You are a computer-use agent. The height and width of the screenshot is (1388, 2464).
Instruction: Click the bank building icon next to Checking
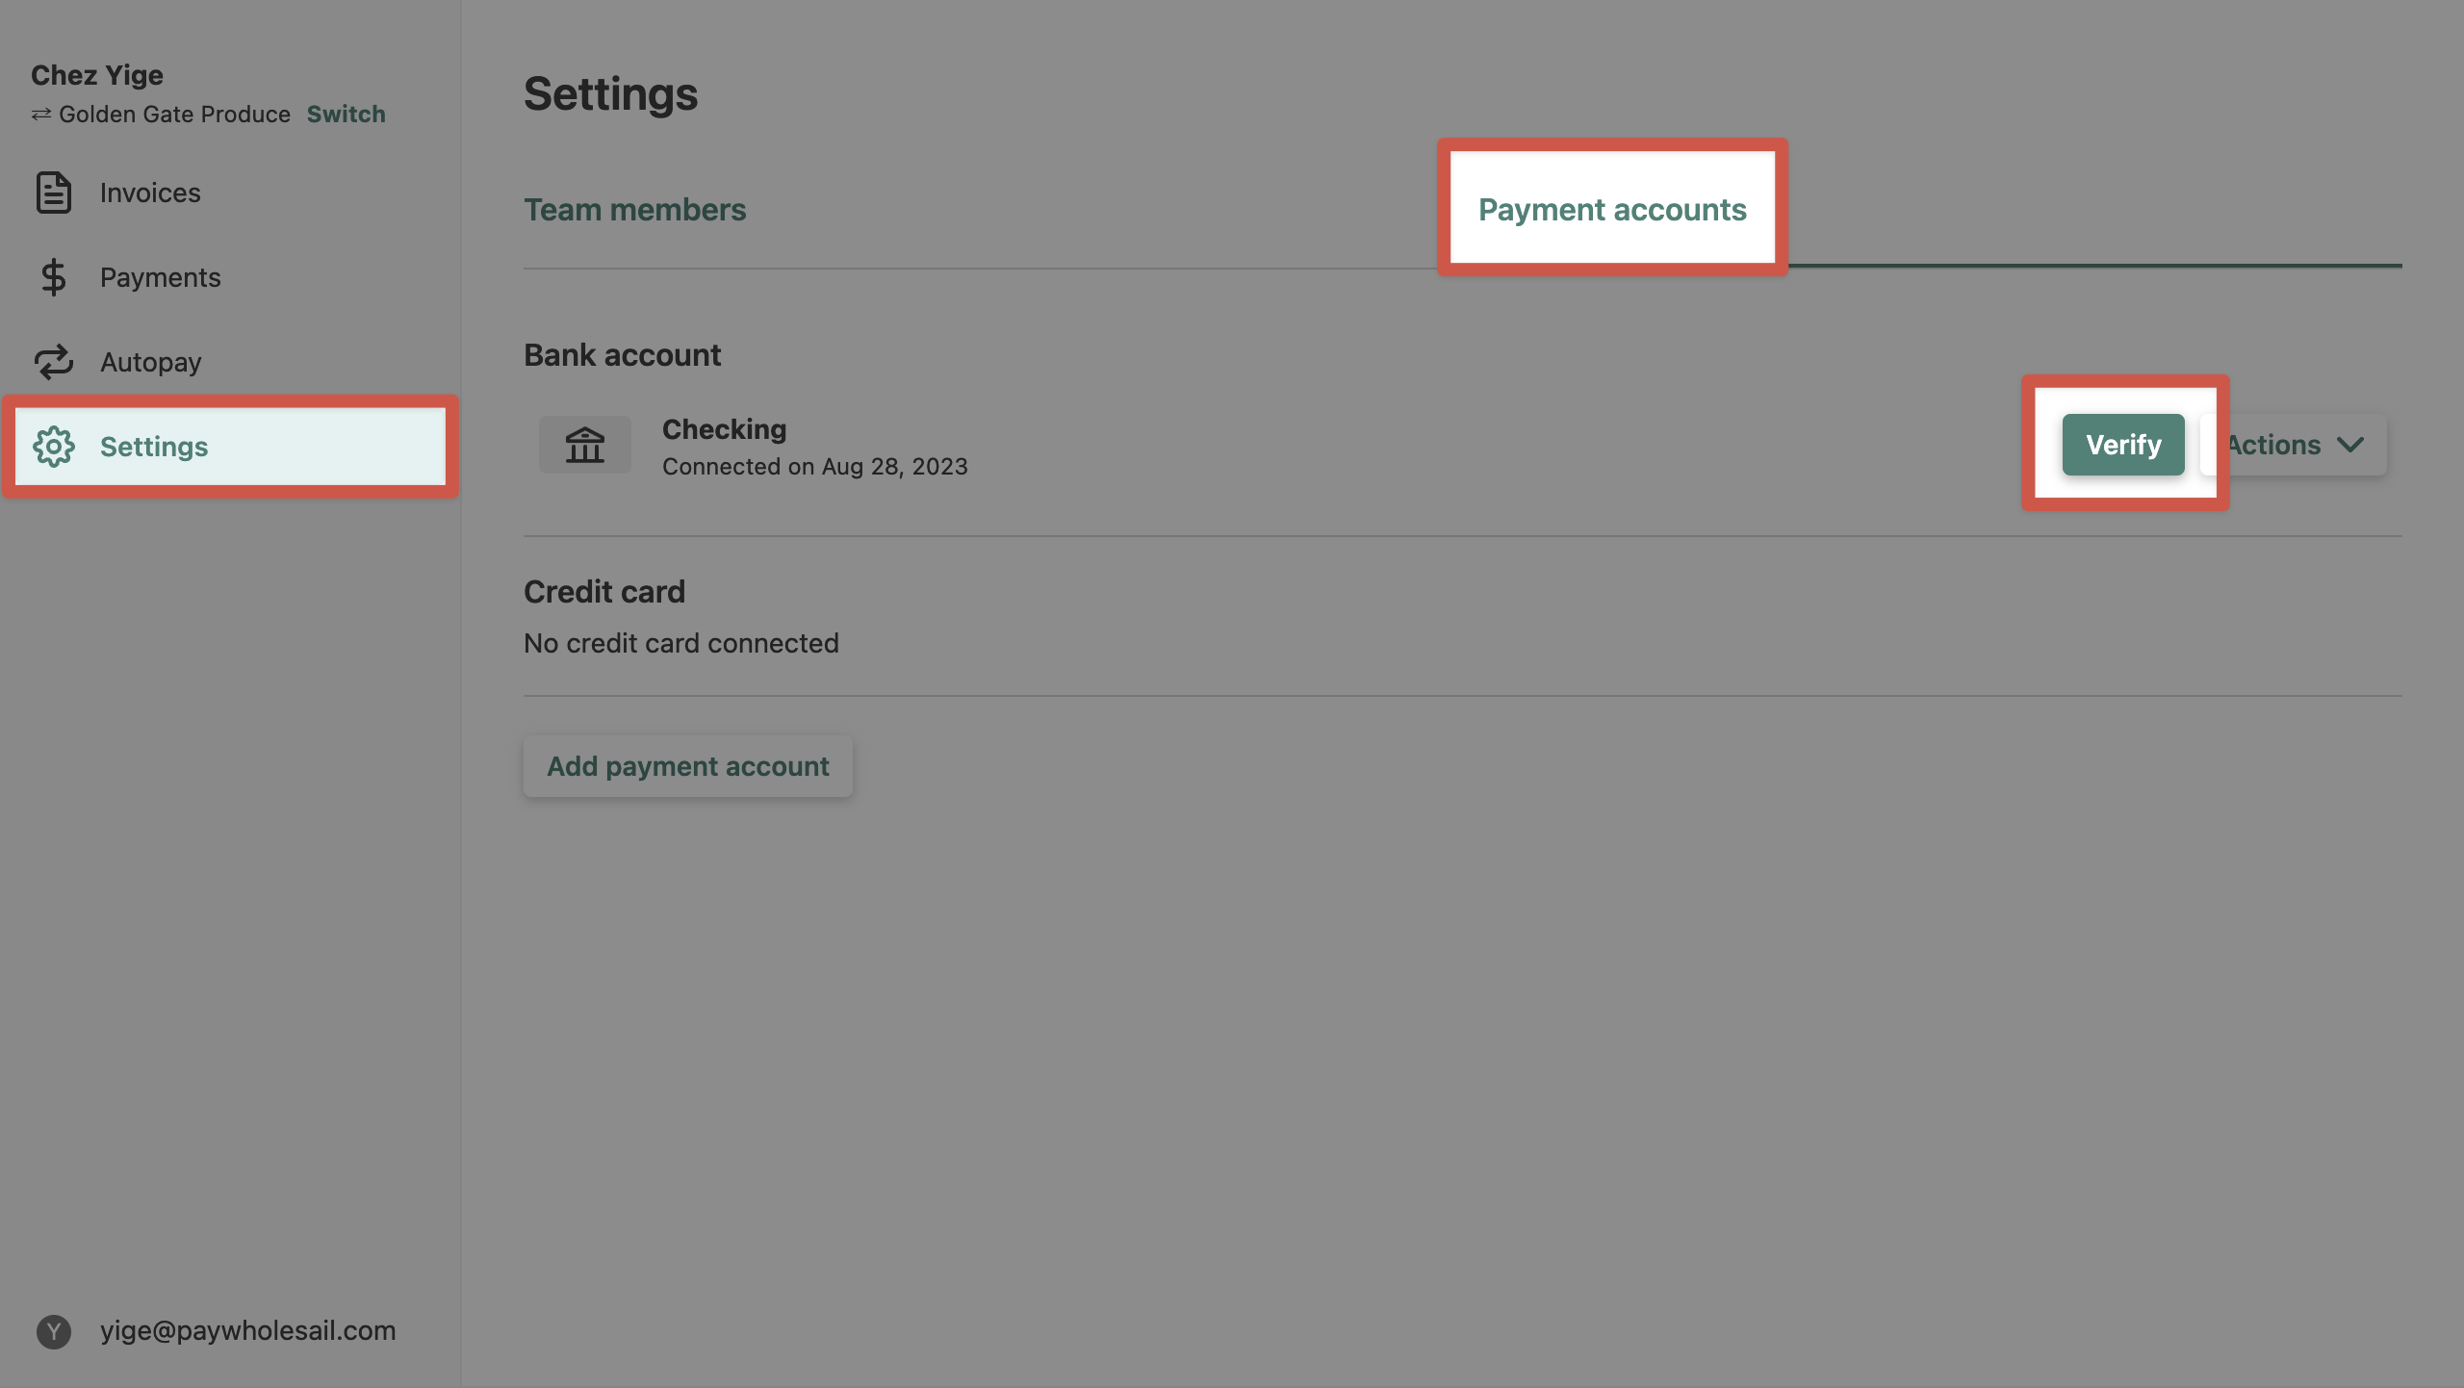[585, 444]
